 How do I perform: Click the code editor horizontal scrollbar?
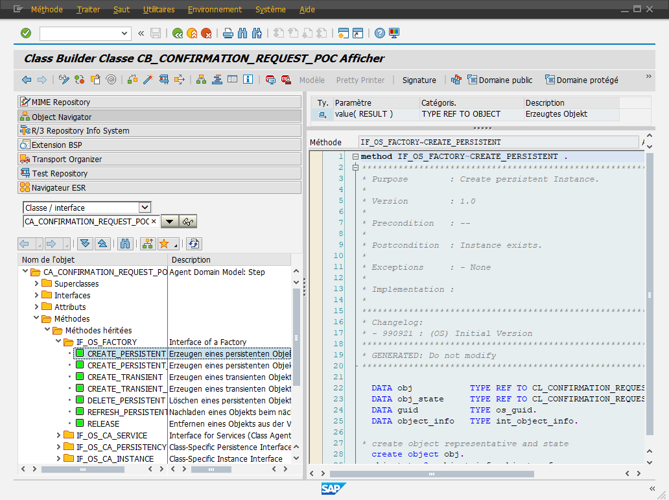[431, 474]
